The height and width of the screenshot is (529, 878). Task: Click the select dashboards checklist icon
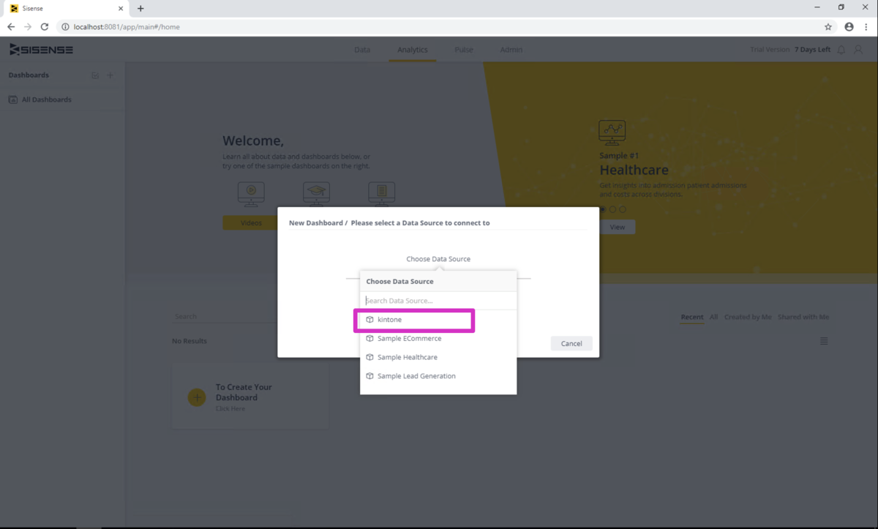pyautogui.click(x=95, y=75)
